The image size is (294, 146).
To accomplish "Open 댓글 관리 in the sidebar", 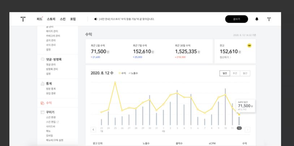I will (x=51, y=65).
